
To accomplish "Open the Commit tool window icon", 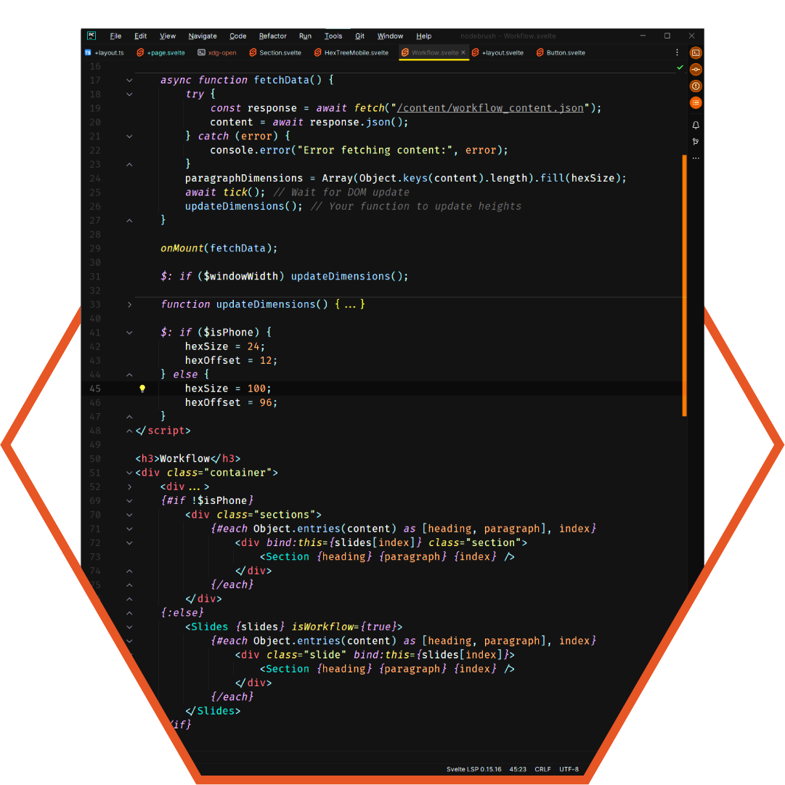I will (696, 69).
